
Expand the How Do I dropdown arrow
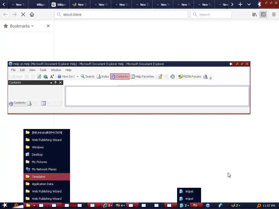point(78,76)
